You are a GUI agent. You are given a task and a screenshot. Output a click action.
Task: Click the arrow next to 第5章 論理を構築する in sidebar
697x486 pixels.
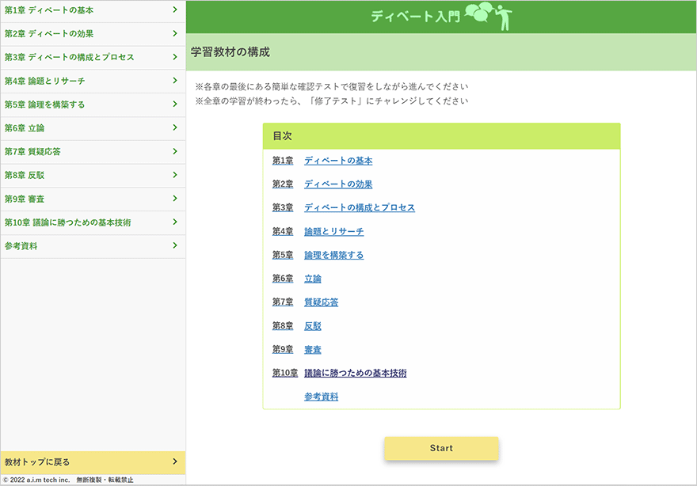(175, 104)
